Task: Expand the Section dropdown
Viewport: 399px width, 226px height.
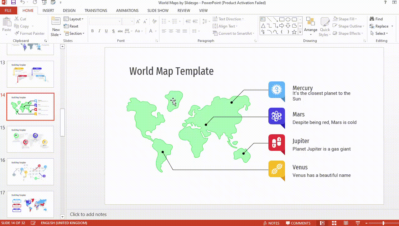Action: coord(75,33)
